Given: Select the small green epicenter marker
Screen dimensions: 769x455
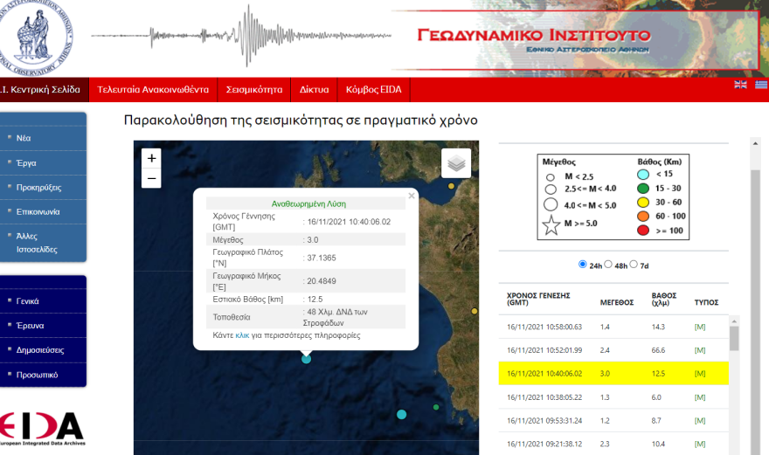Looking at the screenshot, I should [436, 407].
